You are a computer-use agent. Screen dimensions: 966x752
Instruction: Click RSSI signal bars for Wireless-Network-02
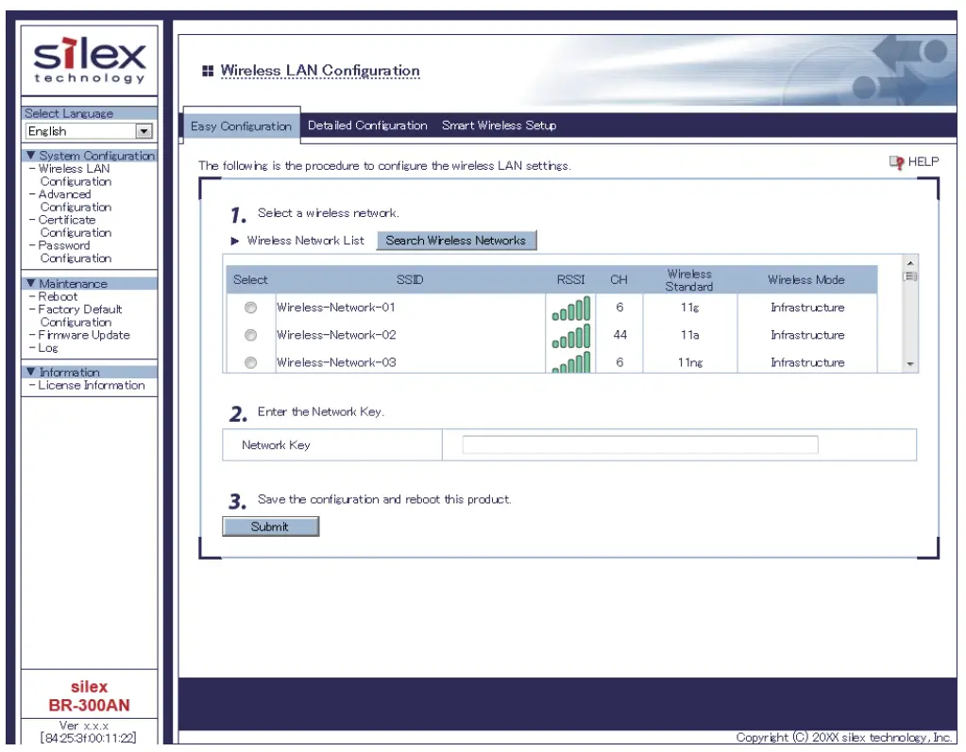click(571, 336)
